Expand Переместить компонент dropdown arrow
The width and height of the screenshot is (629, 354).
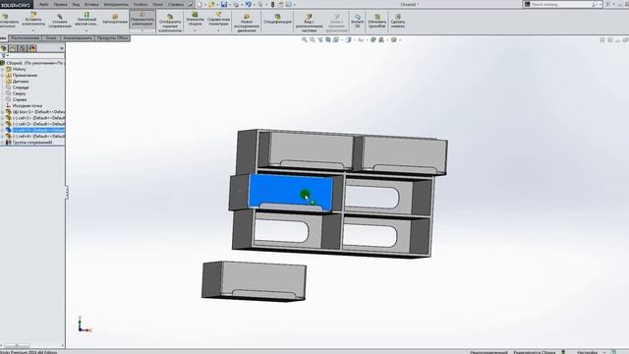click(142, 30)
